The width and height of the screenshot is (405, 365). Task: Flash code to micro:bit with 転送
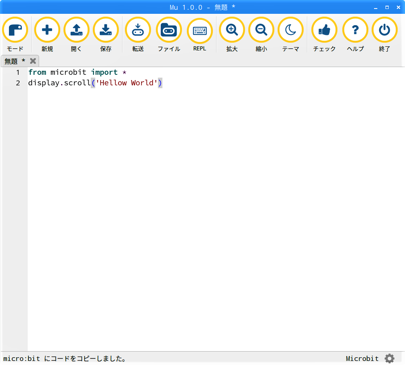coord(138,34)
